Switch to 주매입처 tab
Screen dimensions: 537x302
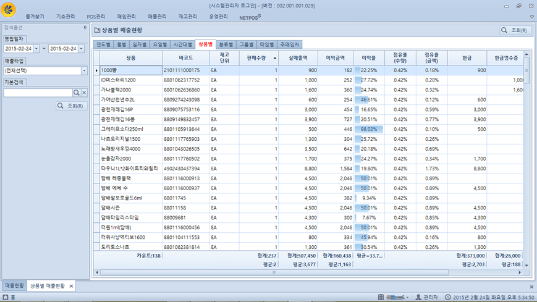click(290, 44)
